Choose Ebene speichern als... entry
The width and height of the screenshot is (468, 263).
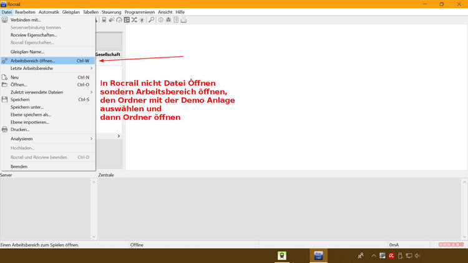48,114
